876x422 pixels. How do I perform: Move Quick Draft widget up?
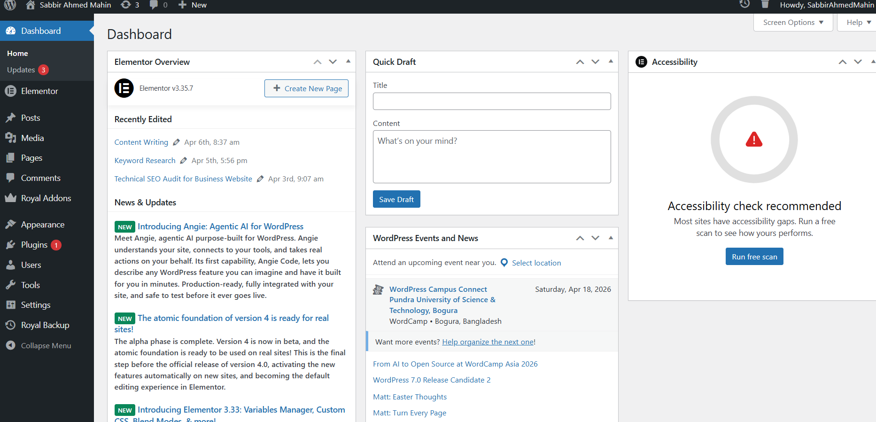580,62
